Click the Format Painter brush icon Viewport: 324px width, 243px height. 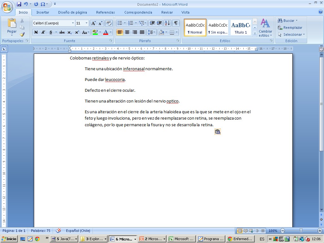pyautogui.click(x=22, y=34)
